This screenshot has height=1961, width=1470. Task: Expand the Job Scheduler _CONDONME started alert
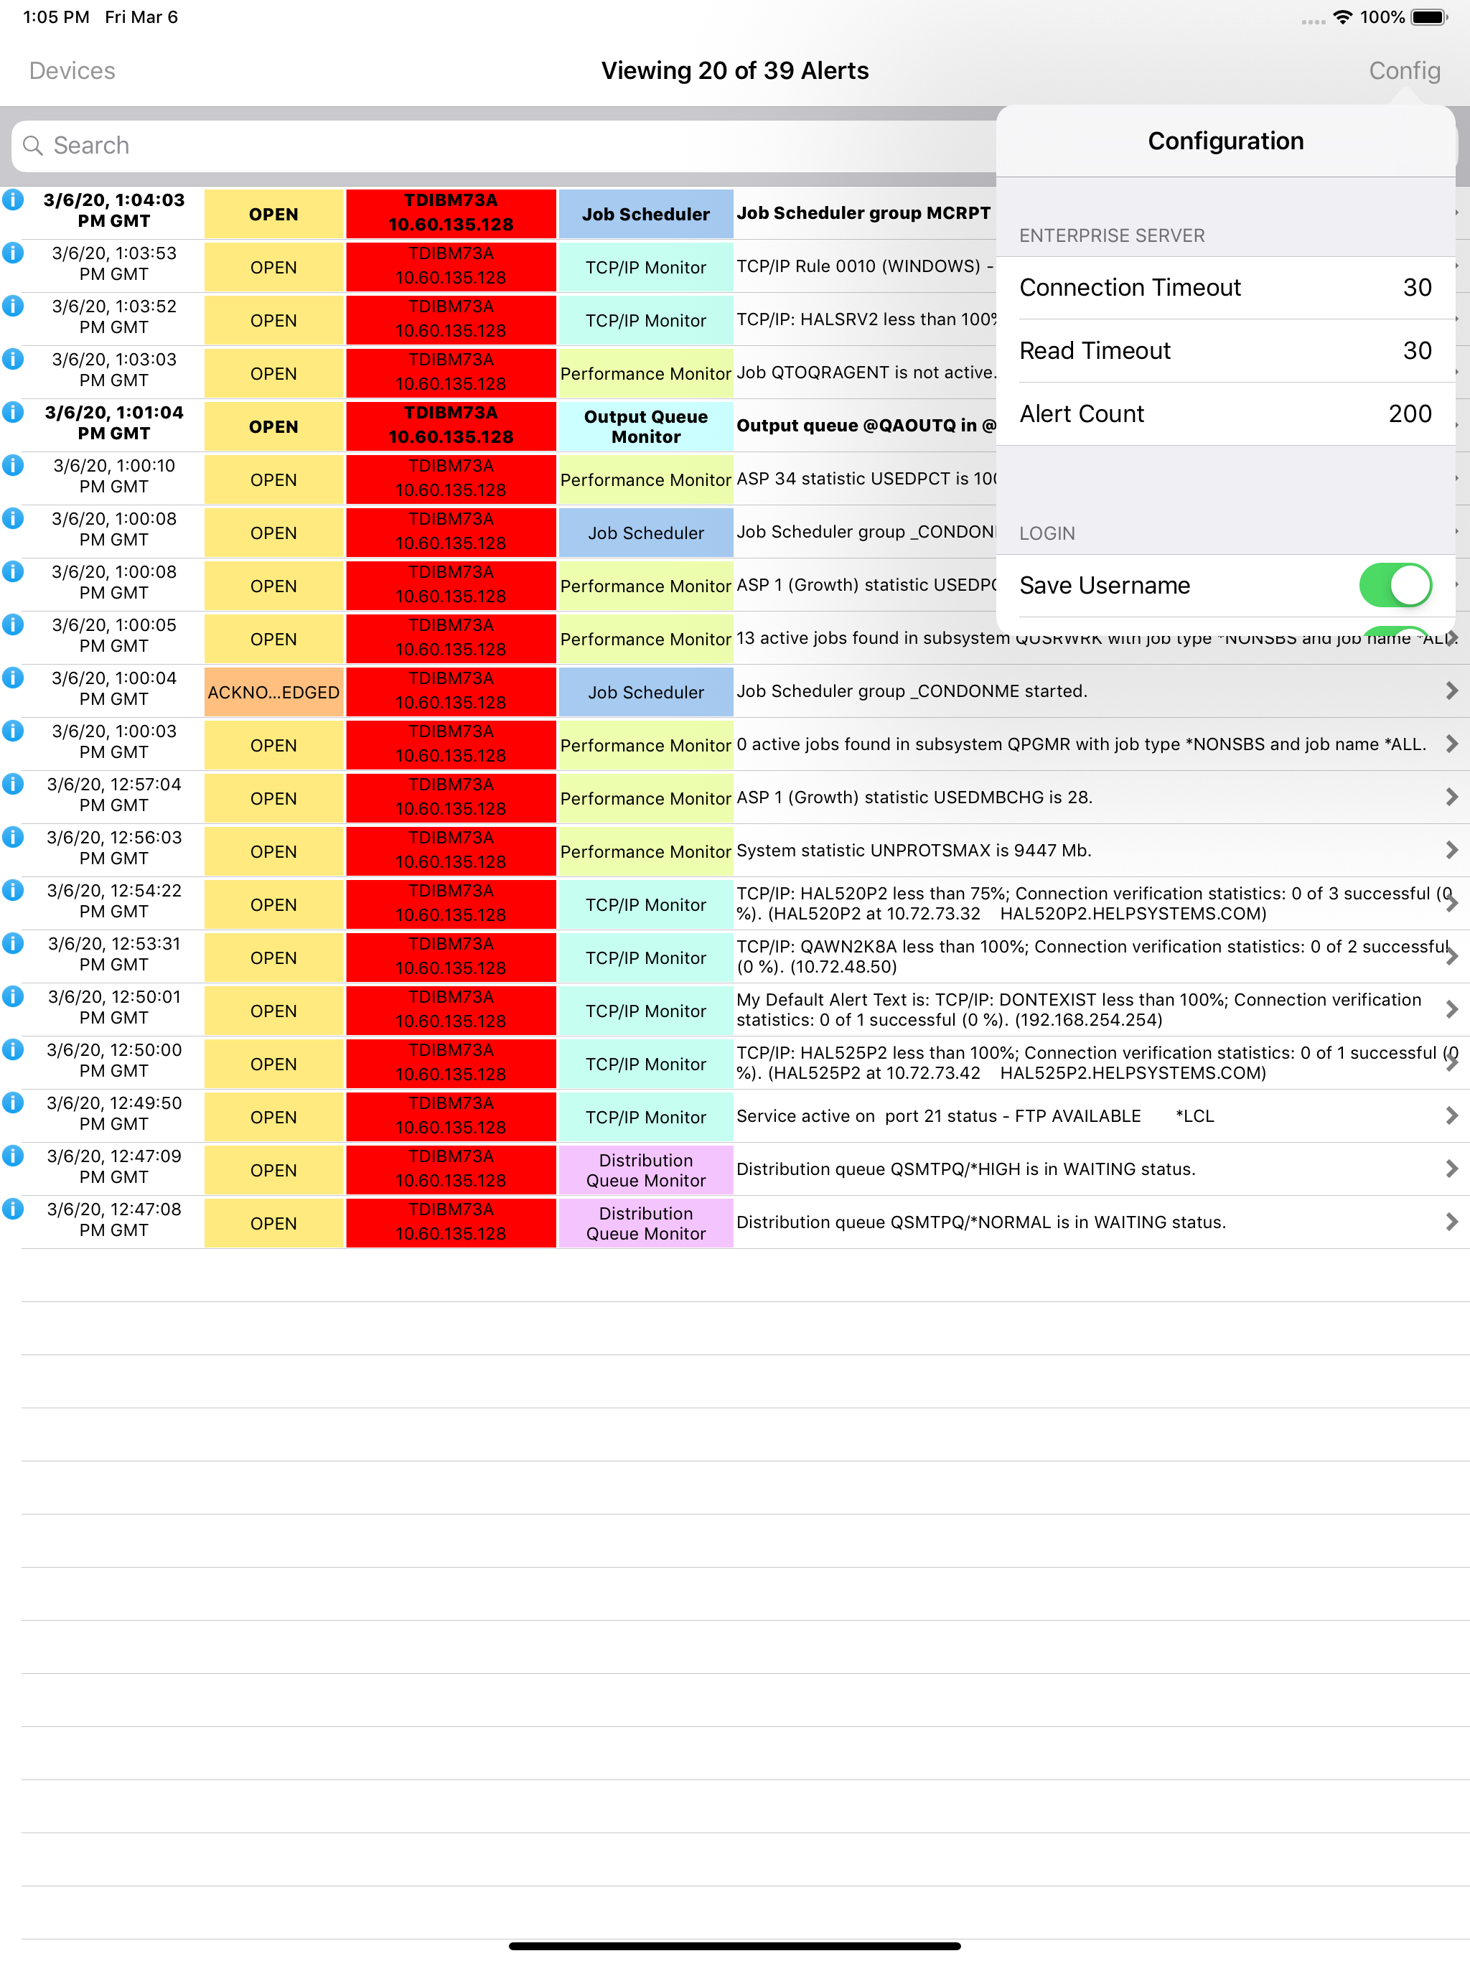pos(1451,691)
